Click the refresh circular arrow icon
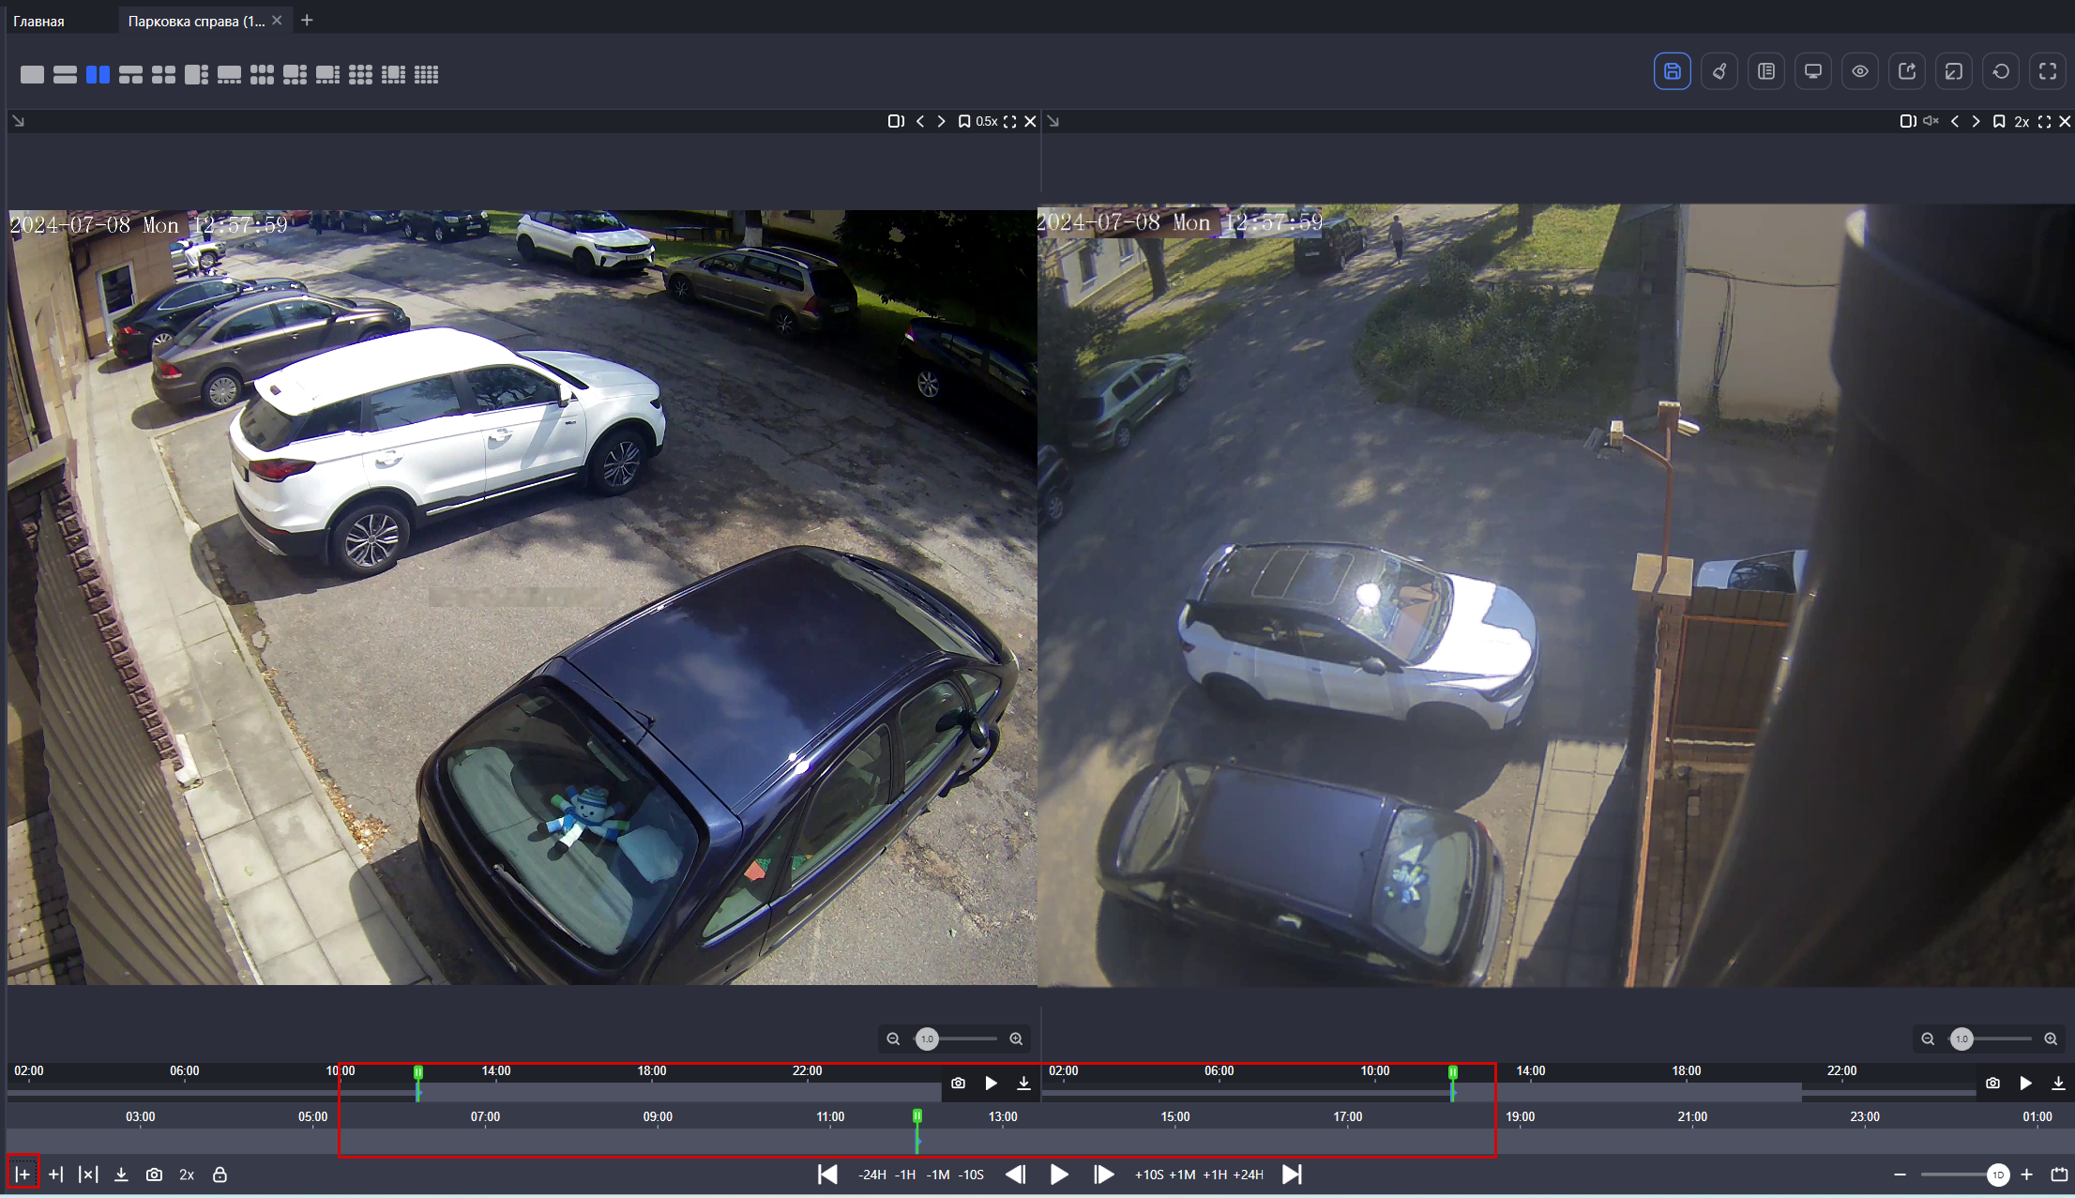Screen dimensions: 2075x1198 (2000, 71)
